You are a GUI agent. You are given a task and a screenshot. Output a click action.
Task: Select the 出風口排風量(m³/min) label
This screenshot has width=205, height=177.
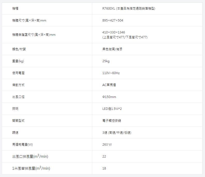30,156
